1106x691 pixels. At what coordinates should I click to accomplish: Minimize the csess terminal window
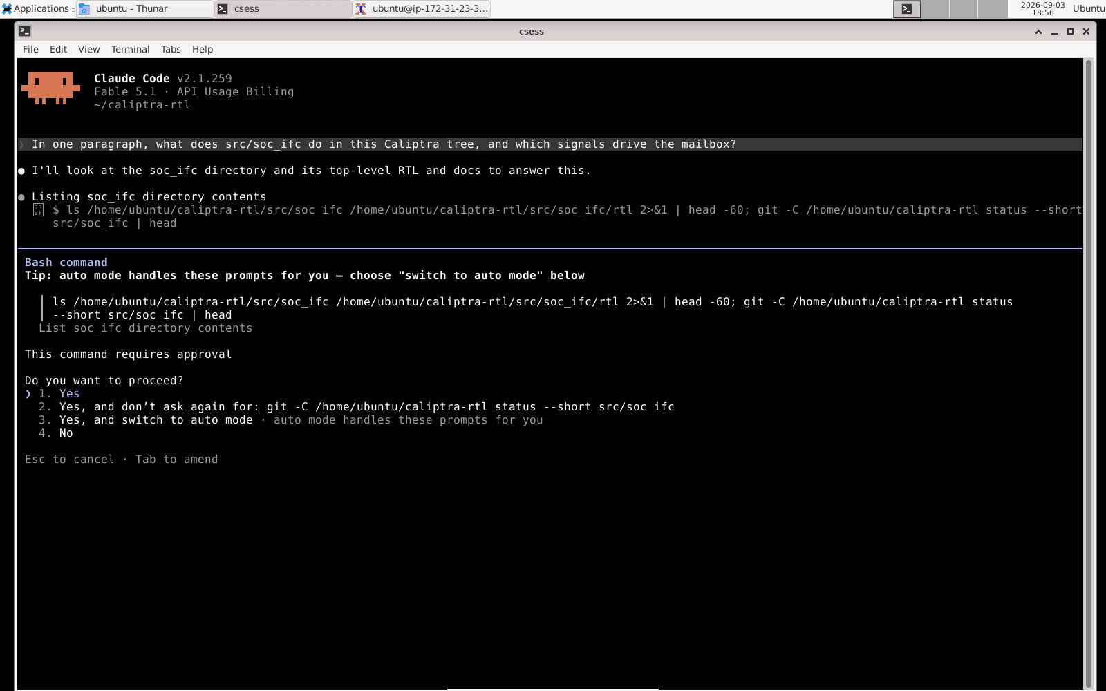pos(1054,32)
